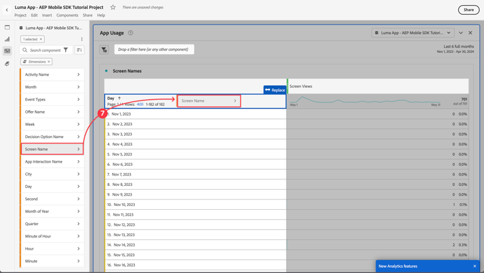This screenshot has height=273, width=484.
Task: Click the component sort icon
Action: tap(79, 50)
